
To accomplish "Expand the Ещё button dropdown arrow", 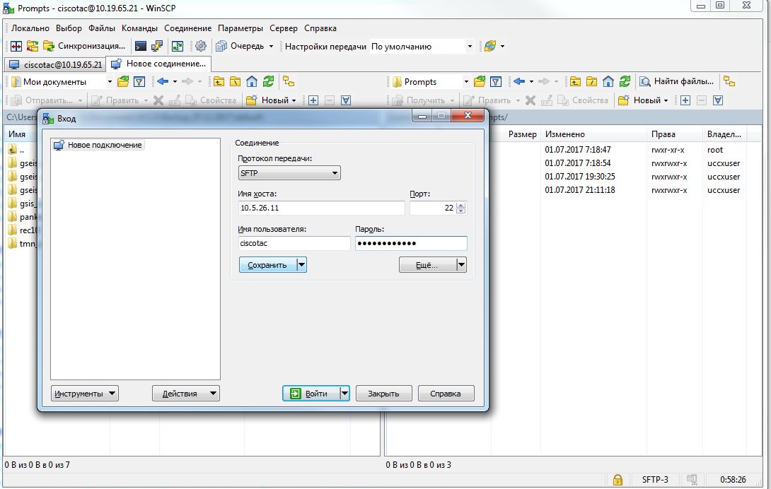I will click(461, 265).
